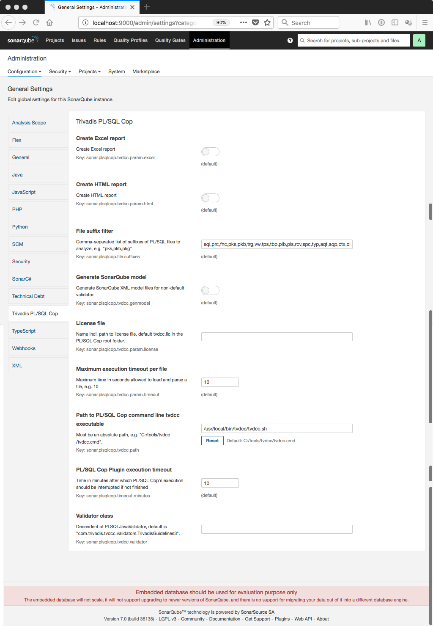Save page to Pocket
The height and width of the screenshot is (626, 433).
pos(255,22)
